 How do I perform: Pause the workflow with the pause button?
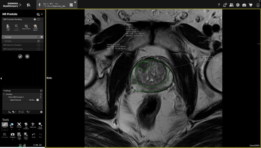tap(27, 56)
